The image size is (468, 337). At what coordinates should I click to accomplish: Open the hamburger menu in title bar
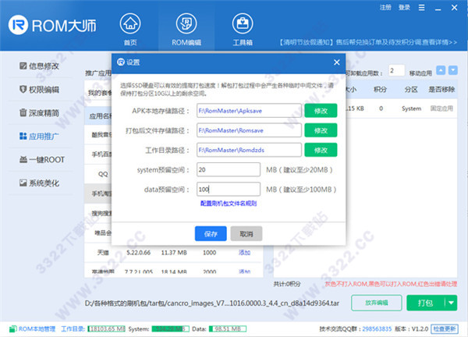point(421,8)
